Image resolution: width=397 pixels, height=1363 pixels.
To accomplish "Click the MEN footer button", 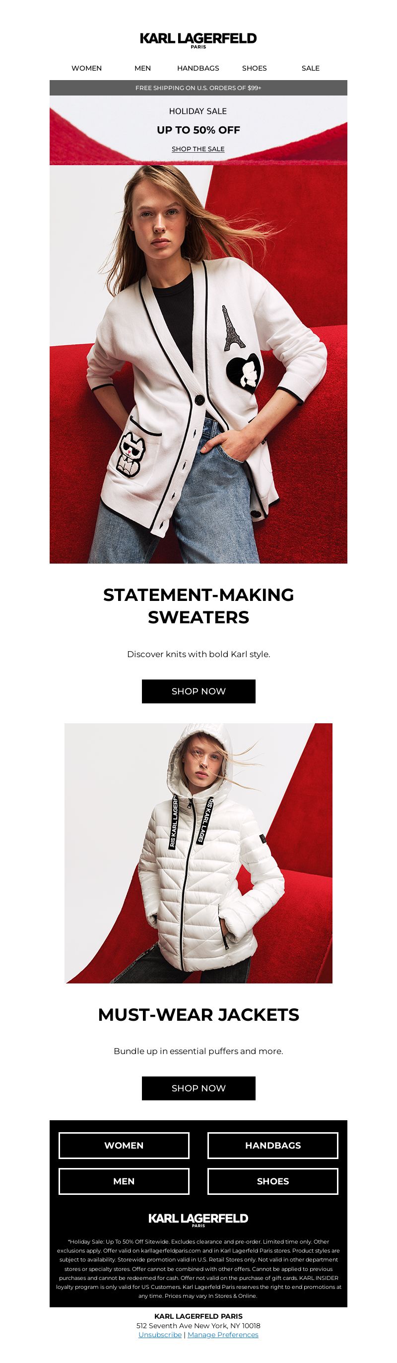I will coord(124,1181).
